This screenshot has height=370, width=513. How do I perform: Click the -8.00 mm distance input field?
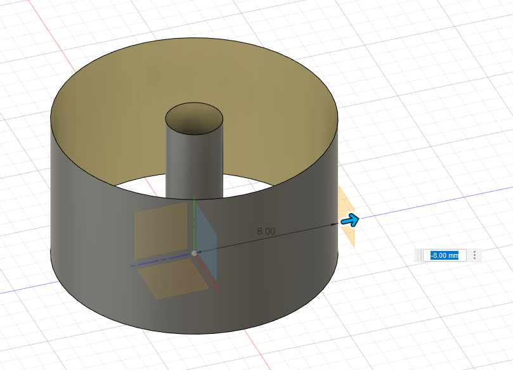(x=445, y=255)
